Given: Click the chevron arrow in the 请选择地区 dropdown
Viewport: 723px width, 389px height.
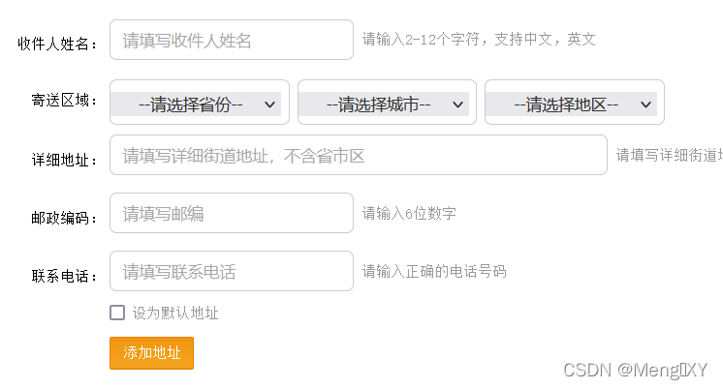Looking at the screenshot, I should click(645, 105).
